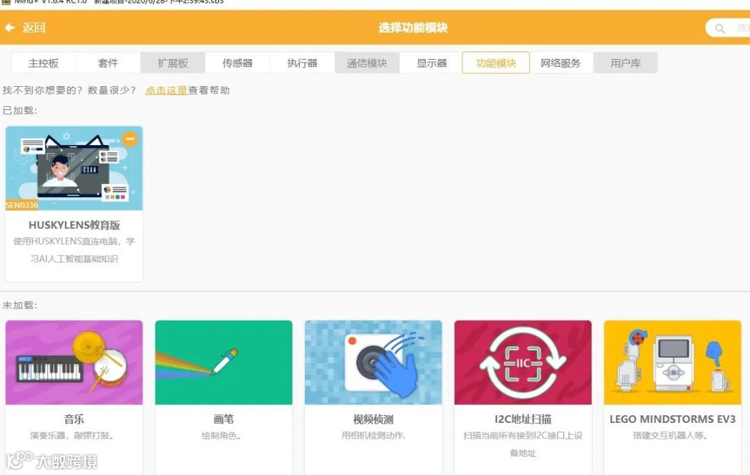Viewport: 750px width, 475px height.
Task: Click the I2C地址扫描 card title
Action: coord(523,419)
